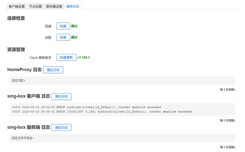Click the Clash 面板版本 label
This screenshot has width=245, height=152.
tap(40, 58)
